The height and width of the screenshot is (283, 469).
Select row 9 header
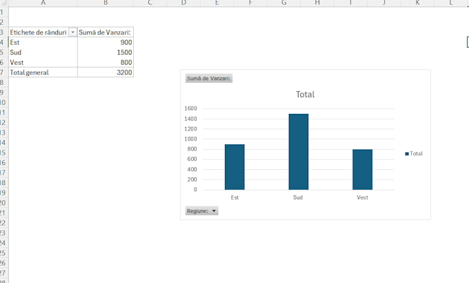tap(4, 92)
